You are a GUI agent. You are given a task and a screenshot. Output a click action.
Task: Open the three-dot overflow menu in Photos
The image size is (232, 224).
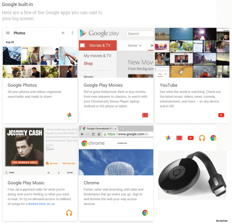[72, 33]
